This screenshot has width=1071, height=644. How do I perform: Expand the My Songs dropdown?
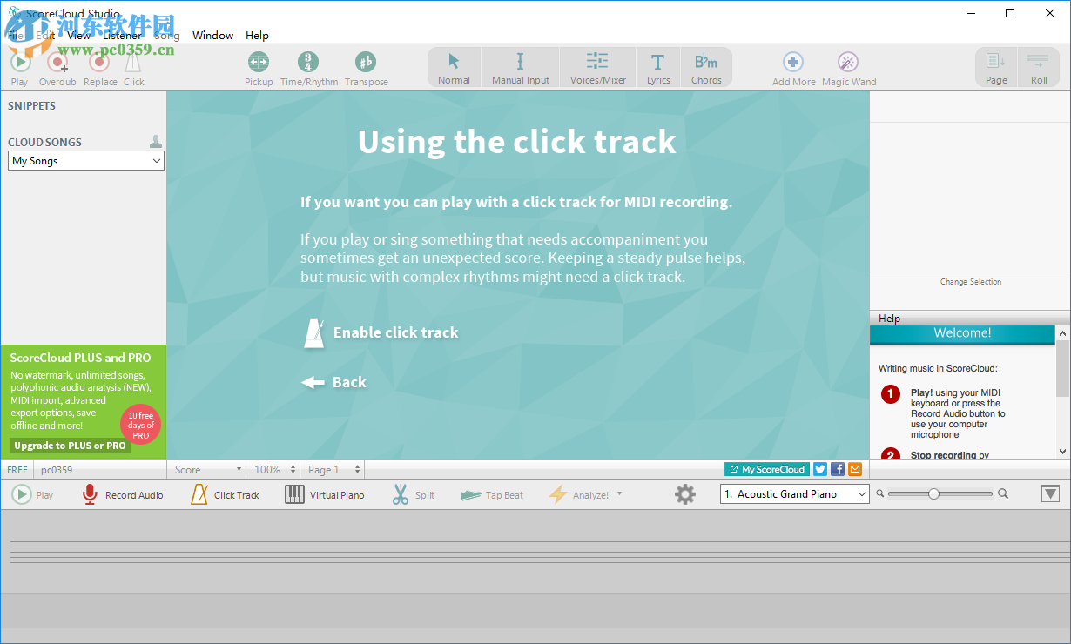pos(86,161)
